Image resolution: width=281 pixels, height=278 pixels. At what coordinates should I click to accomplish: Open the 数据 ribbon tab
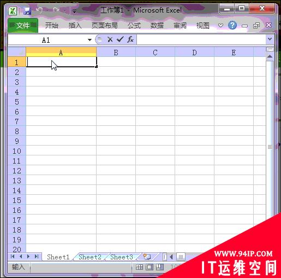point(157,25)
